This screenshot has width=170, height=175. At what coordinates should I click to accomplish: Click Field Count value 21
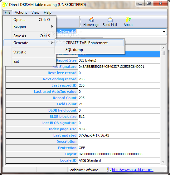119,104
